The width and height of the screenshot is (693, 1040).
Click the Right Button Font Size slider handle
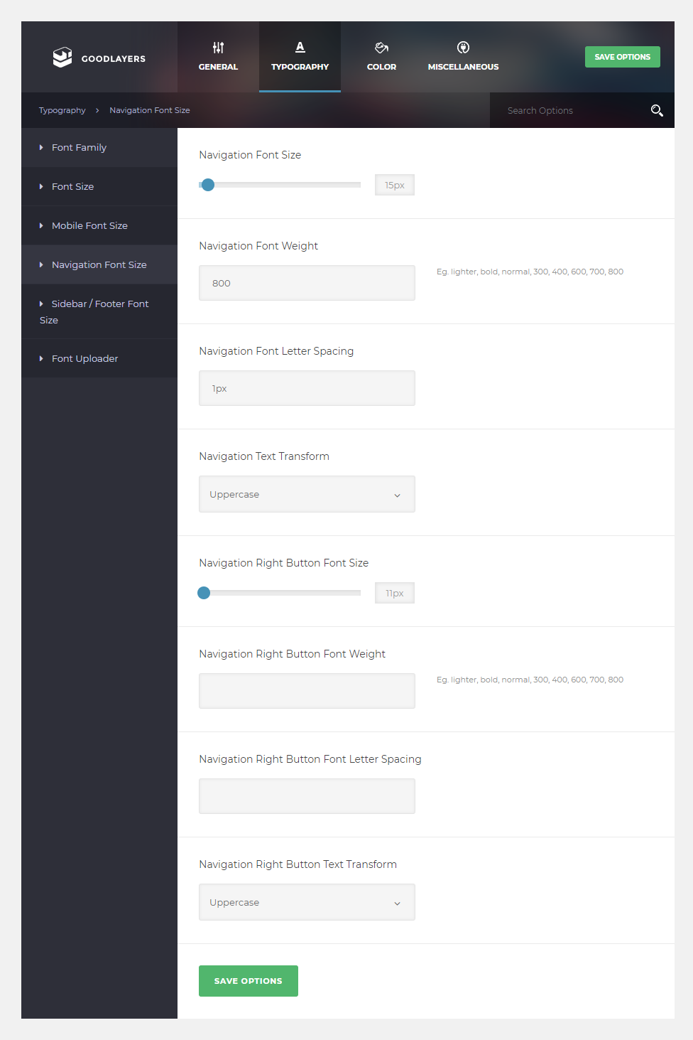[204, 593]
